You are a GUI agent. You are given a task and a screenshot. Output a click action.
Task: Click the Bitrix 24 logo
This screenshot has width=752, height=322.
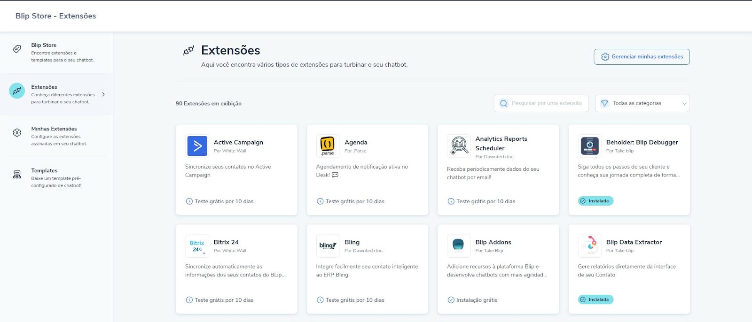[x=197, y=246]
